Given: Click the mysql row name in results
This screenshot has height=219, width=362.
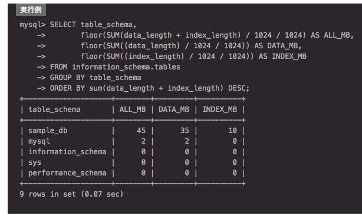Looking at the screenshot, I should [39, 141].
